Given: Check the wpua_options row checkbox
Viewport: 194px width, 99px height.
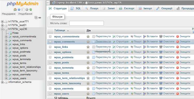Looking at the screenshot, I should 50,52.
